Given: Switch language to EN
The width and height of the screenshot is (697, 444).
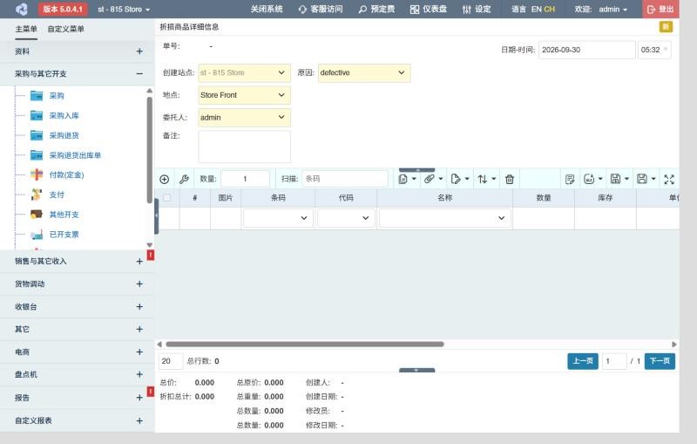Looking at the screenshot, I should (x=536, y=9).
